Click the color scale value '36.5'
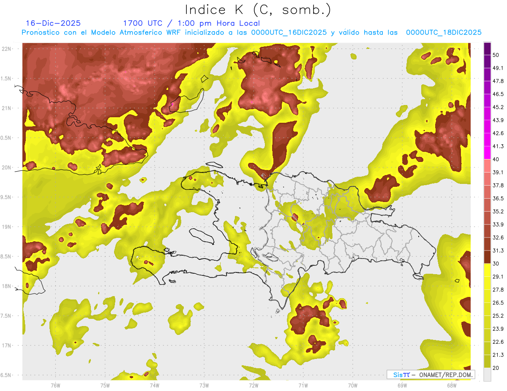Screen dimensions: 507x391 click(x=498, y=198)
